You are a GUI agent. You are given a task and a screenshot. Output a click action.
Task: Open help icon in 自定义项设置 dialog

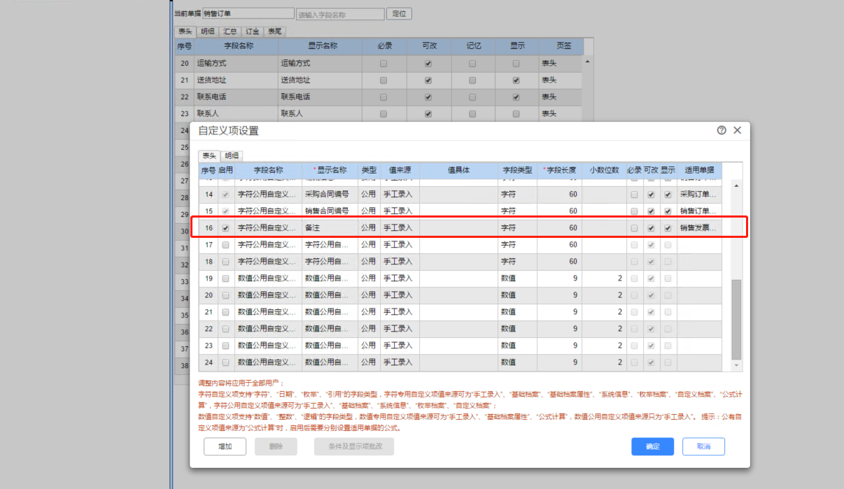point(722,130)
